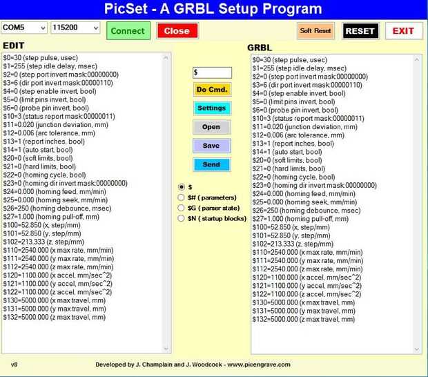Click the green Connect button
The height and width of the screenshot is (377, 428).
click(128, 31)
